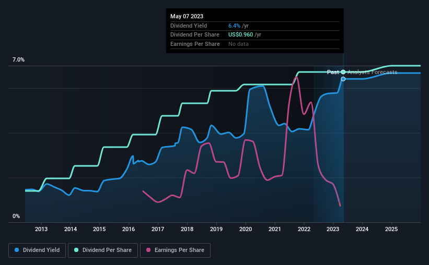
Task: Click the 2022 x-axis label
Action: [x=304, y=229]
